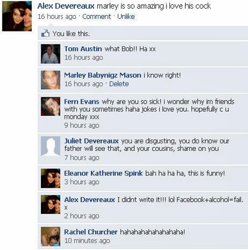This screenshot has width=248, height=250.
Task: Click the Rachel Churcher name link
Action: 91,232
